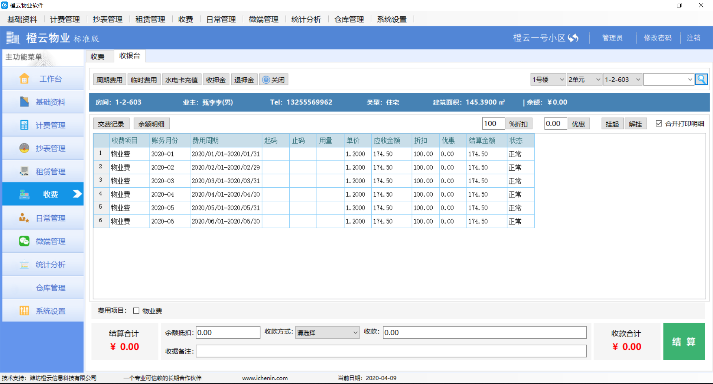Viewport: 713px width, 384px height.
Task: Open the 抄表管理 menu
Action: (108, 19)
